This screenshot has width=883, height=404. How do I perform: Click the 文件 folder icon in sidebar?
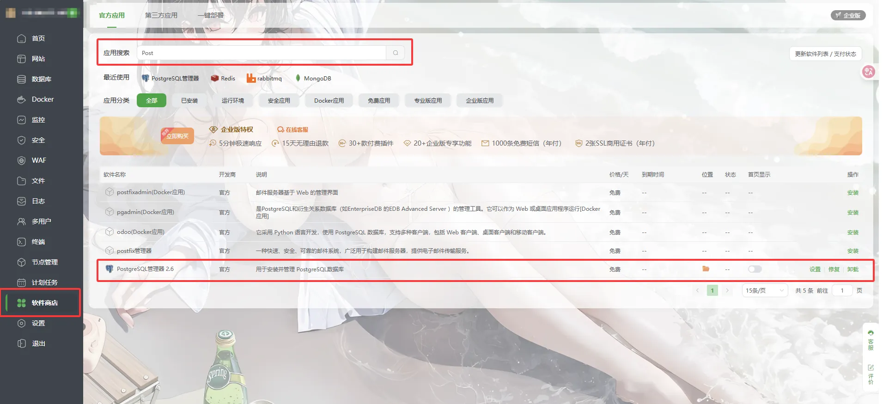point(21,181)
